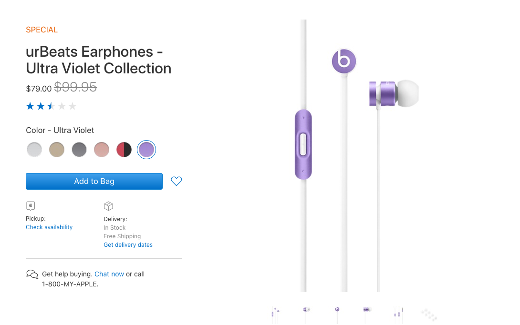Screen dimensions: 520x325
Task: Choose the gold color swatch
Action: [57, 150]
